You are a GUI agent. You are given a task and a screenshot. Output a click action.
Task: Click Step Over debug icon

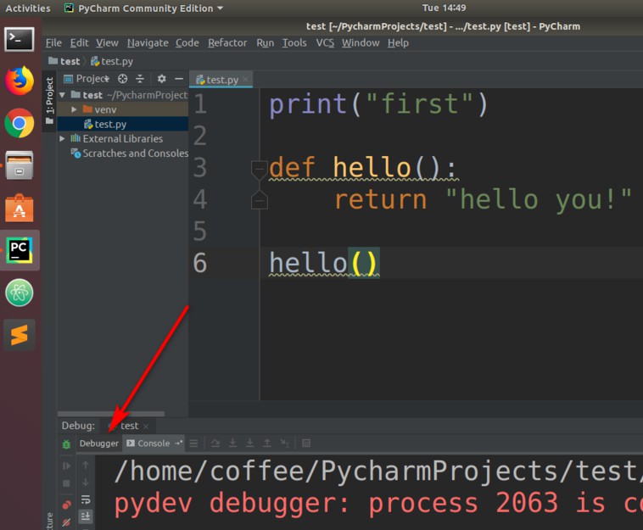click(x=215, y=444)
